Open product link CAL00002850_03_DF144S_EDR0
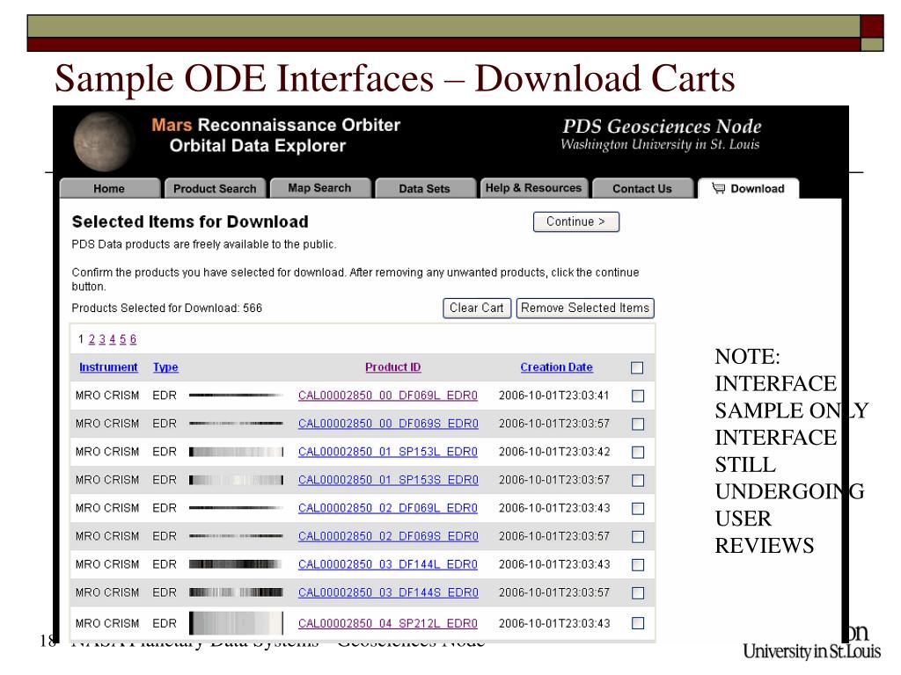This screenshot has height=675, width=901. 388,592
